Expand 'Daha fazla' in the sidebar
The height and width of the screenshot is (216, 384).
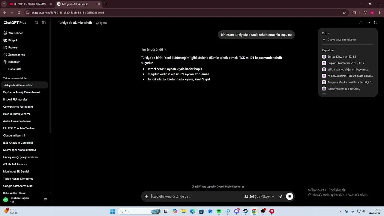(24, 69)
